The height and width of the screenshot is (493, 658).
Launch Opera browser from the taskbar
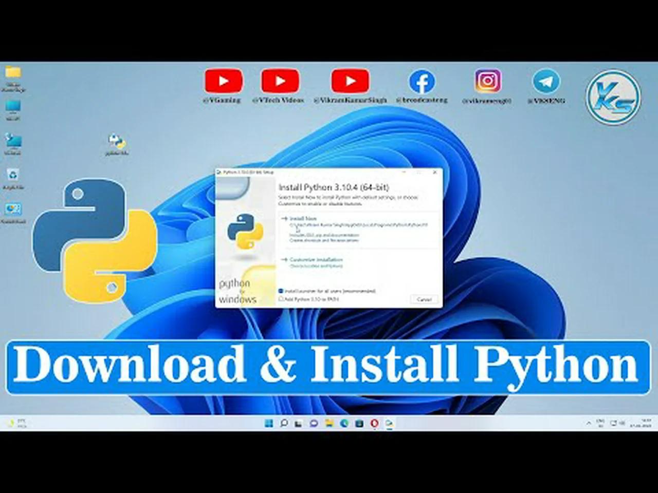pyautogui.click(x=374, y=423)
